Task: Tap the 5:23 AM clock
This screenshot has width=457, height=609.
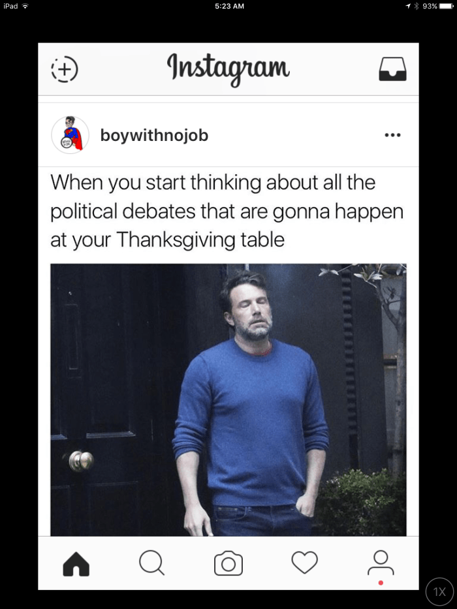Action: [x=229, y=6]
